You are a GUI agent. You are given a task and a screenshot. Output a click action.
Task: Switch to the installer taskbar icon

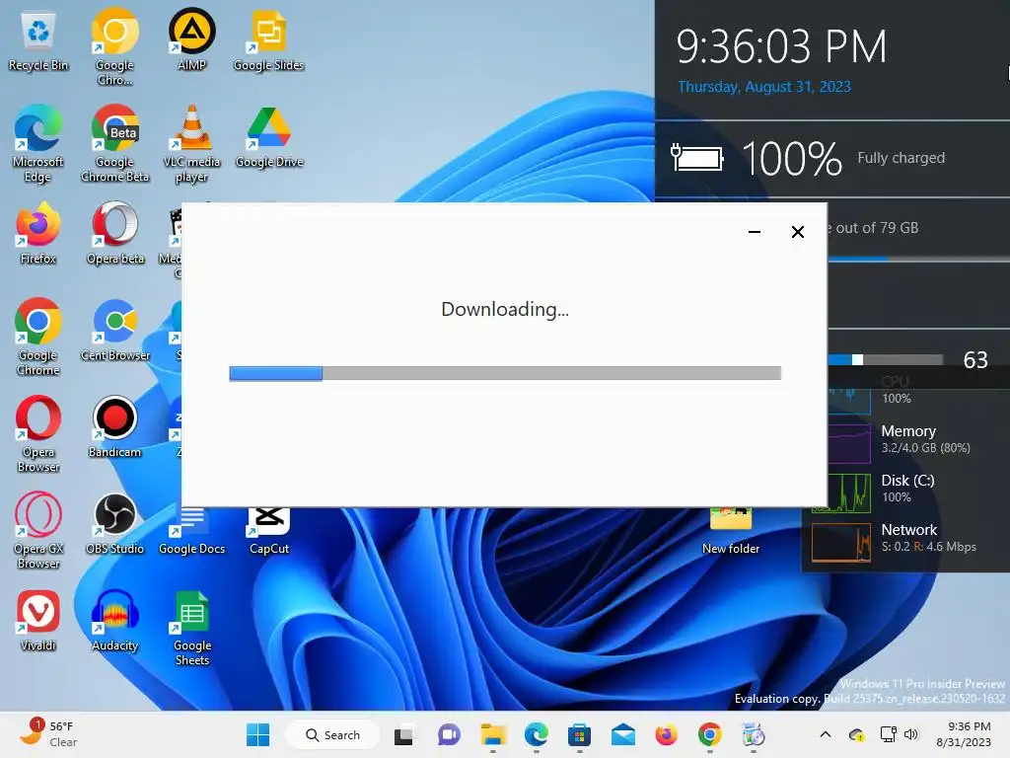point(753,734)
